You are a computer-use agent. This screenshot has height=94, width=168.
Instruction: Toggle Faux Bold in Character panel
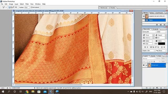(145, 47)
